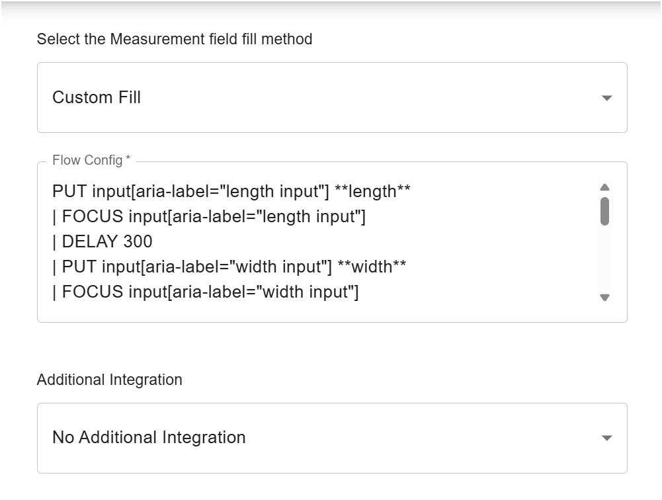Click the "Select the Measurement field fill method" label

point(175,40)
